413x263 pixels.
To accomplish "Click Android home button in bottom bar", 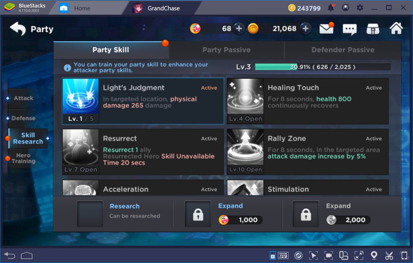I will click(27, 256).
